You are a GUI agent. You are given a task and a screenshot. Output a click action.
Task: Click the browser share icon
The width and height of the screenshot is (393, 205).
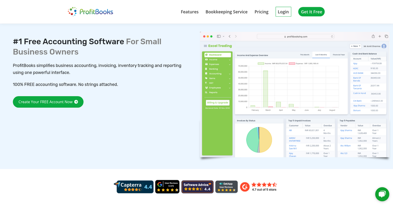[x=373, y=36]
